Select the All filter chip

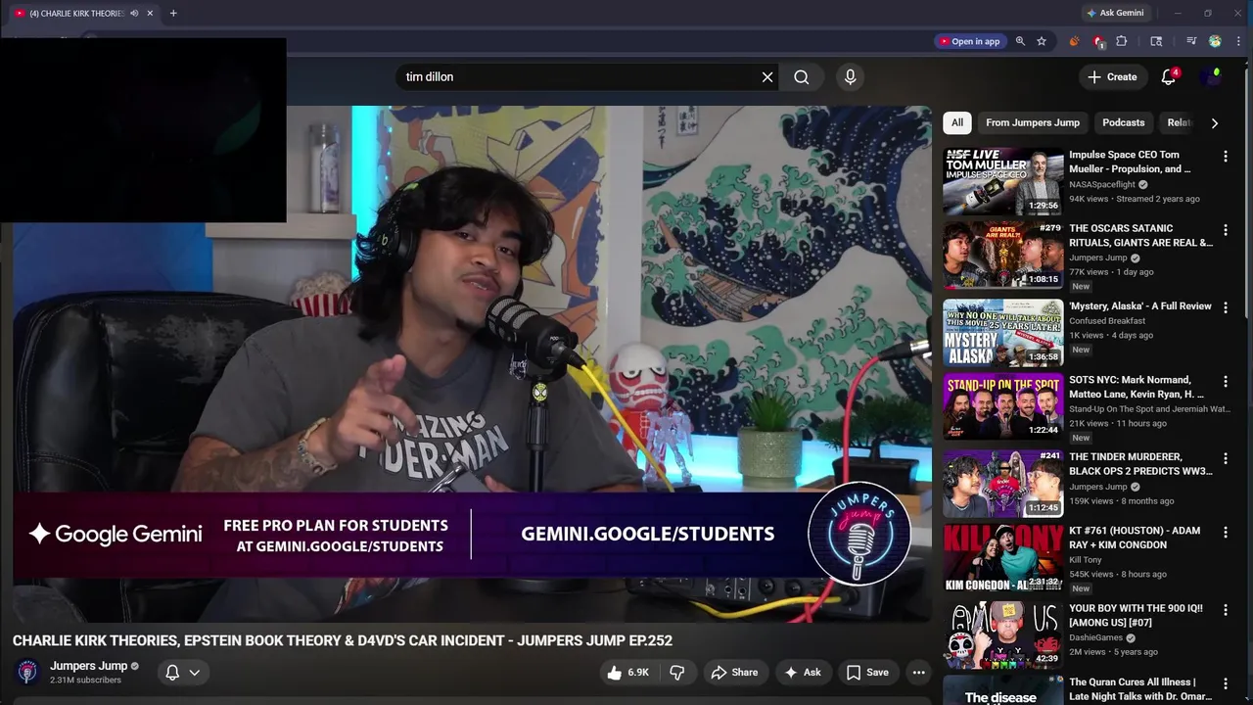[x=957, y=122]
